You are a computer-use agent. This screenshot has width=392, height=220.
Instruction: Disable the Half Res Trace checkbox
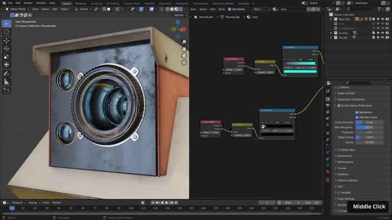357,117
